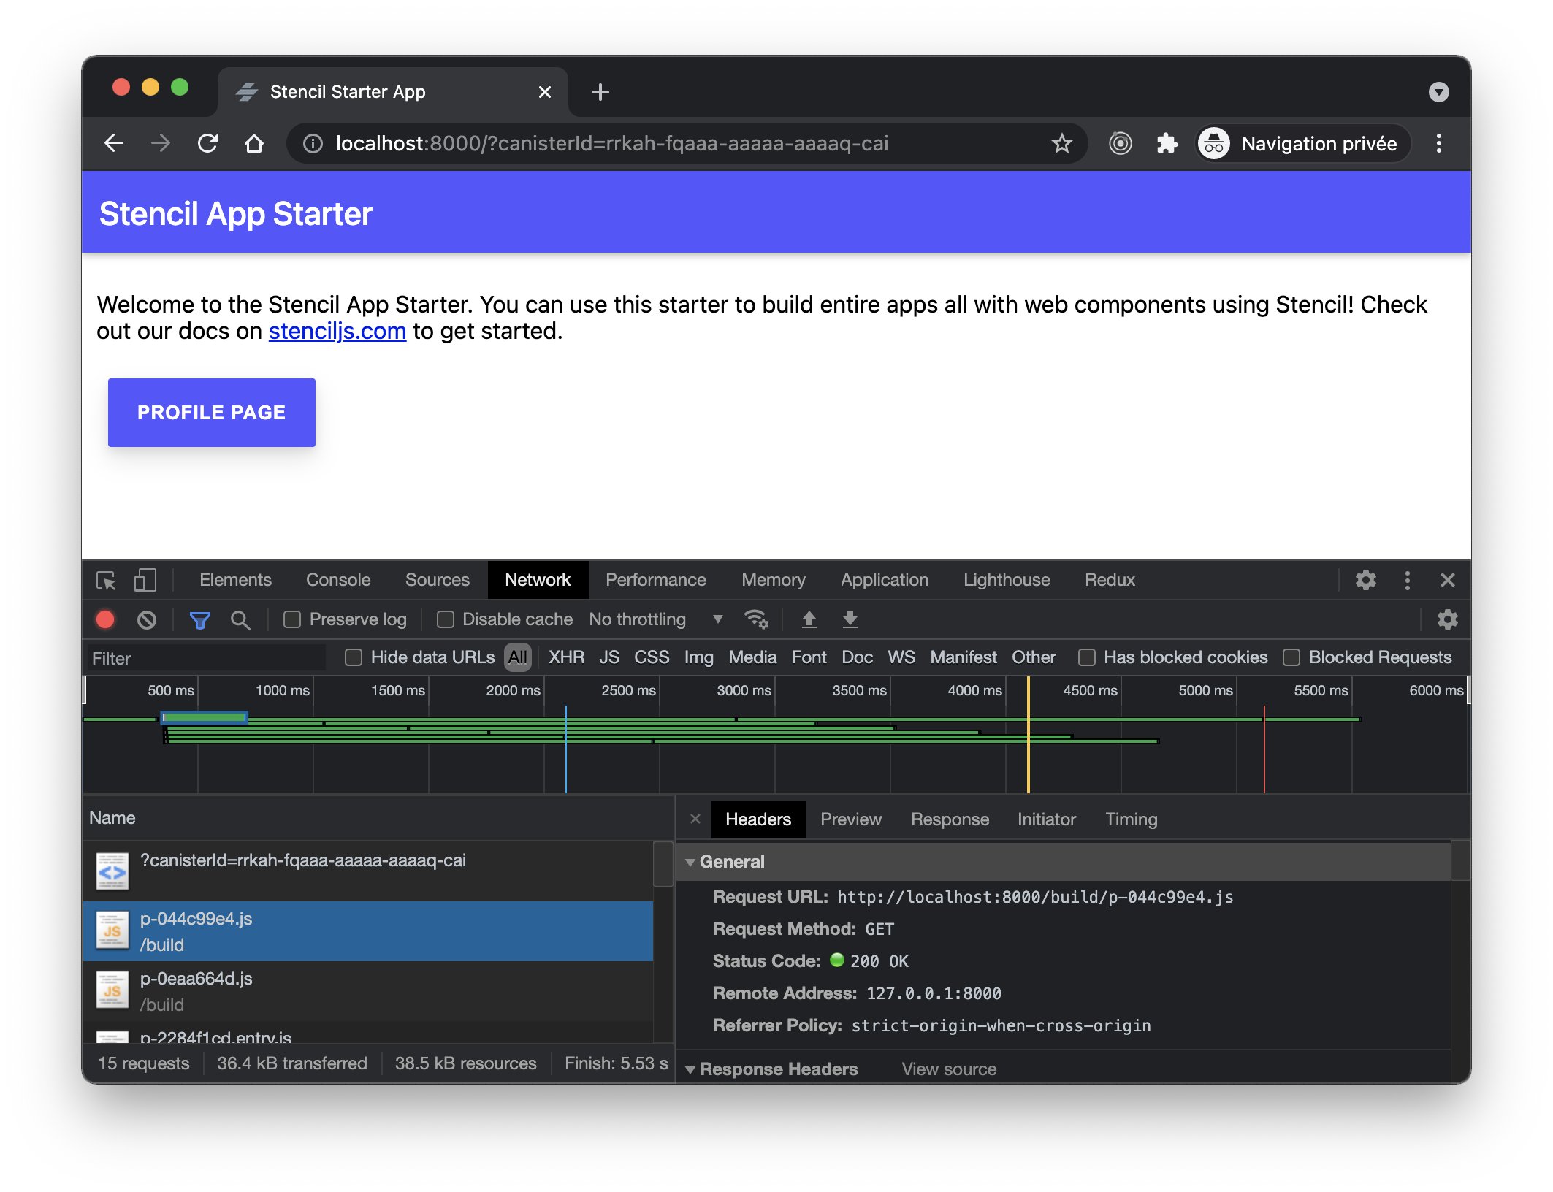Screen dimensions: 1553x1192
Task: Close the DevTools panel
Action: point(1448,580)
